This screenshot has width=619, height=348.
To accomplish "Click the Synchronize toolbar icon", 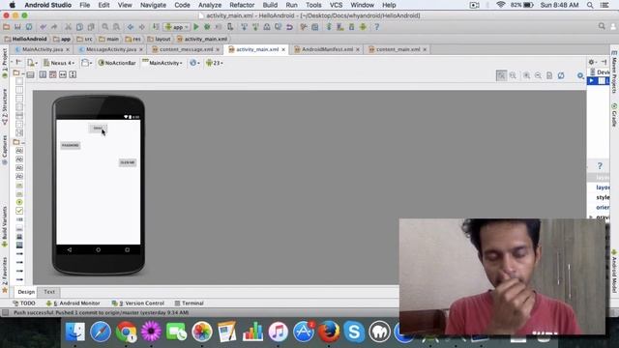I will pyautogui.click(x=29, y=27).
